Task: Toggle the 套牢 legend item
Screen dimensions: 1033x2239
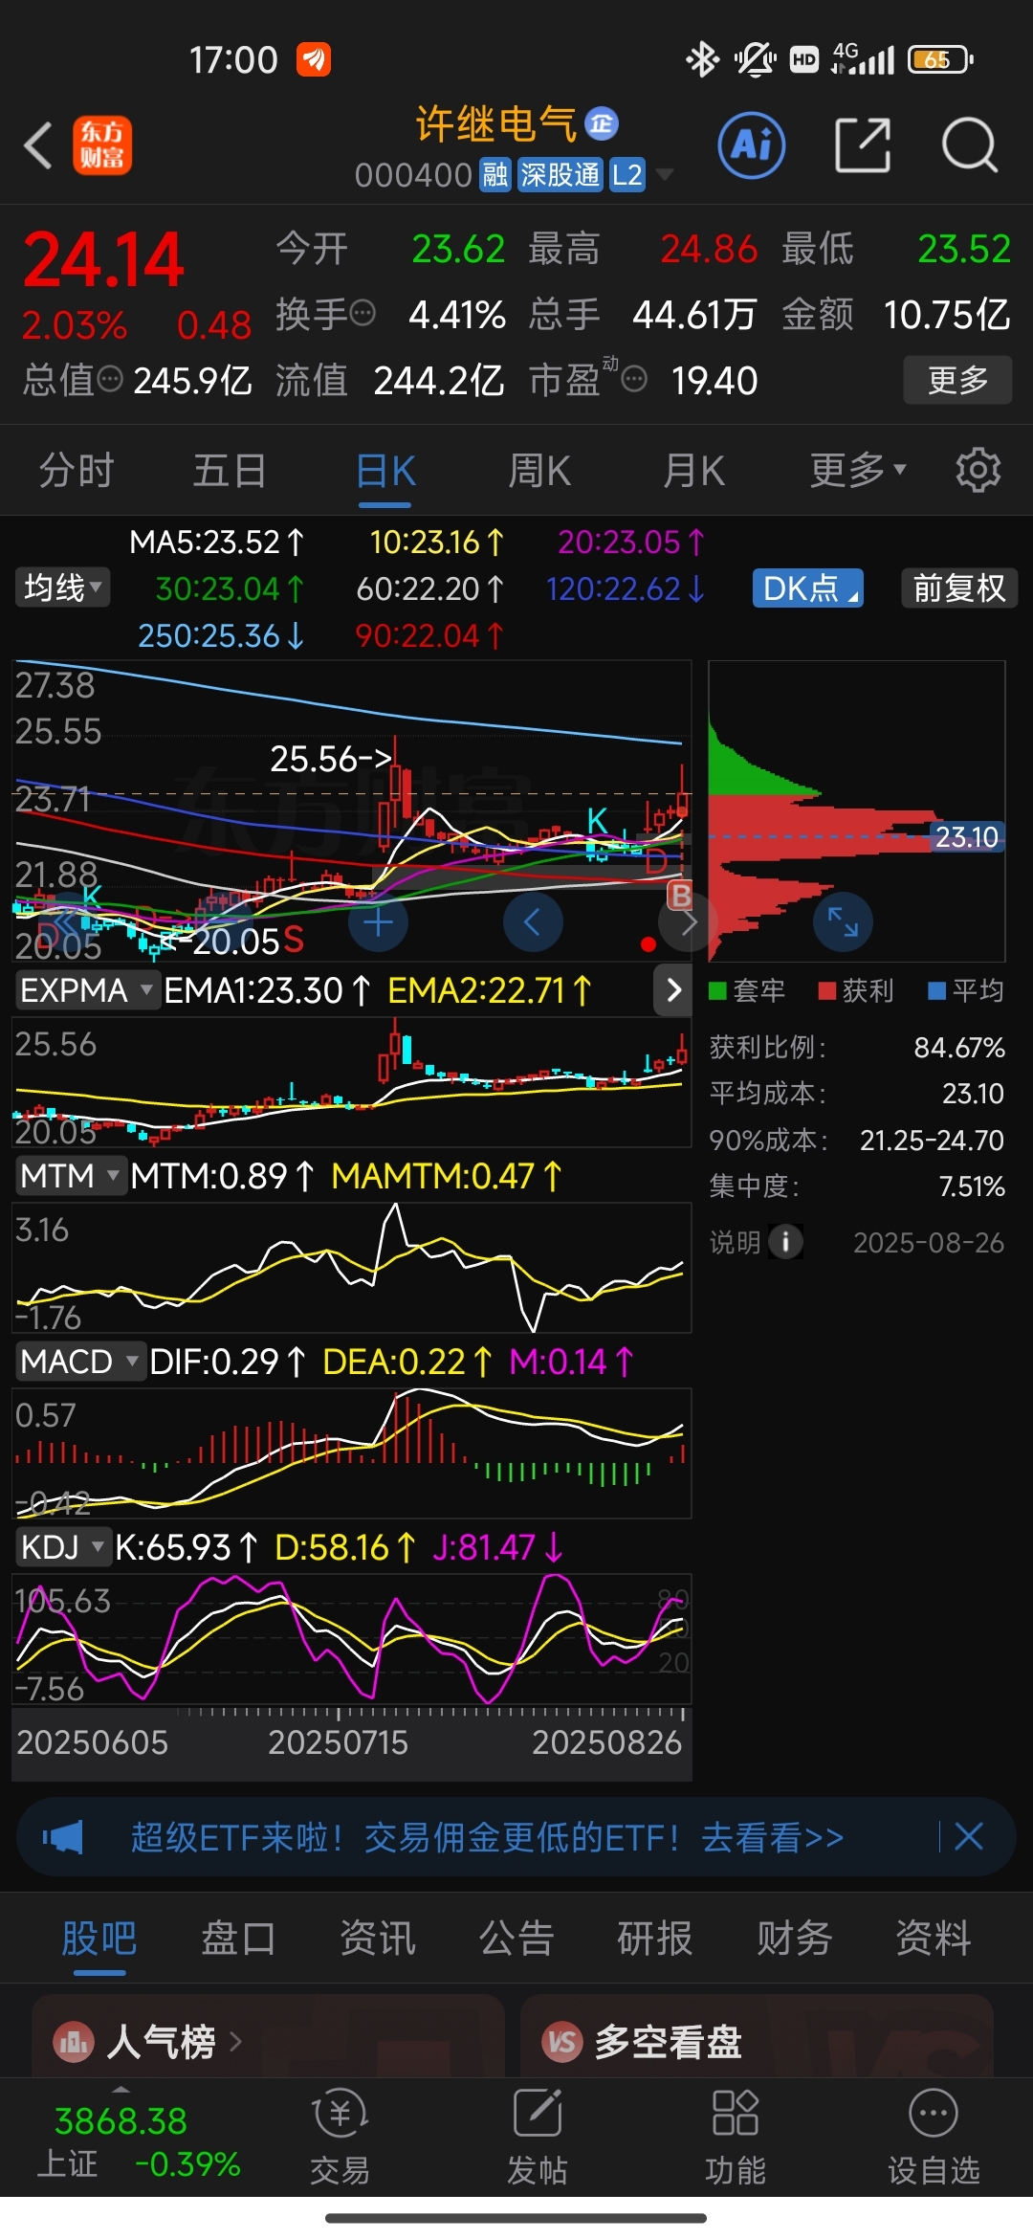Action: (x=747, y=990)
